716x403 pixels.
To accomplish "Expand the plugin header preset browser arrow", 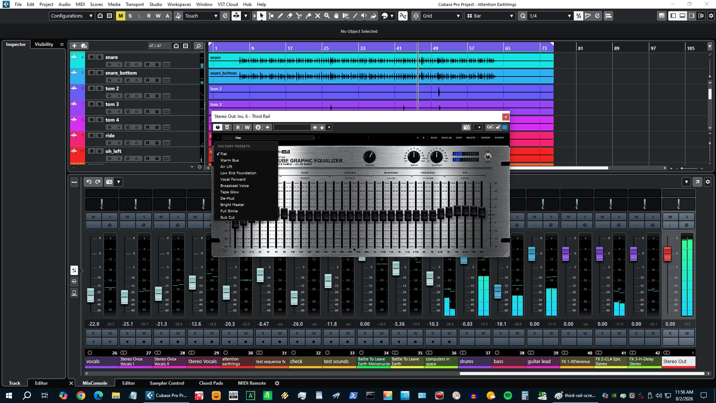I will 329,127.
